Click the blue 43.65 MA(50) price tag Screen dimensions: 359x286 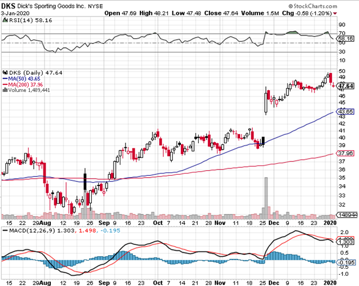coord(344,111)
